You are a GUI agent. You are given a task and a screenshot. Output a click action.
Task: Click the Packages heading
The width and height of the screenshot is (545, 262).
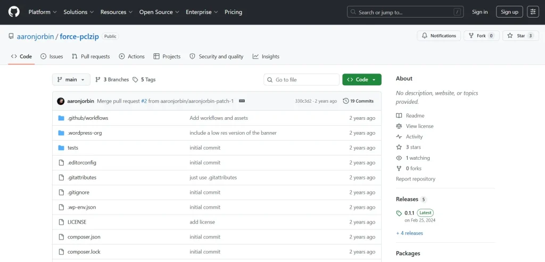(x=408, y=253)
